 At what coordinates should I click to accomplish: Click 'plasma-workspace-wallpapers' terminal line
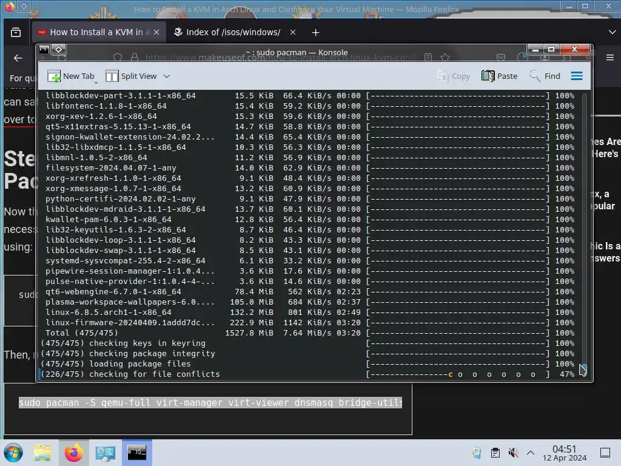pos(310,302)
